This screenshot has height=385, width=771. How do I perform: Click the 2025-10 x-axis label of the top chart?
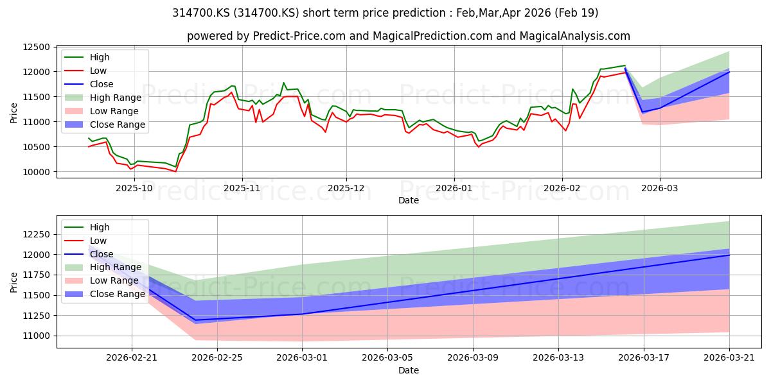click(134, 188)
